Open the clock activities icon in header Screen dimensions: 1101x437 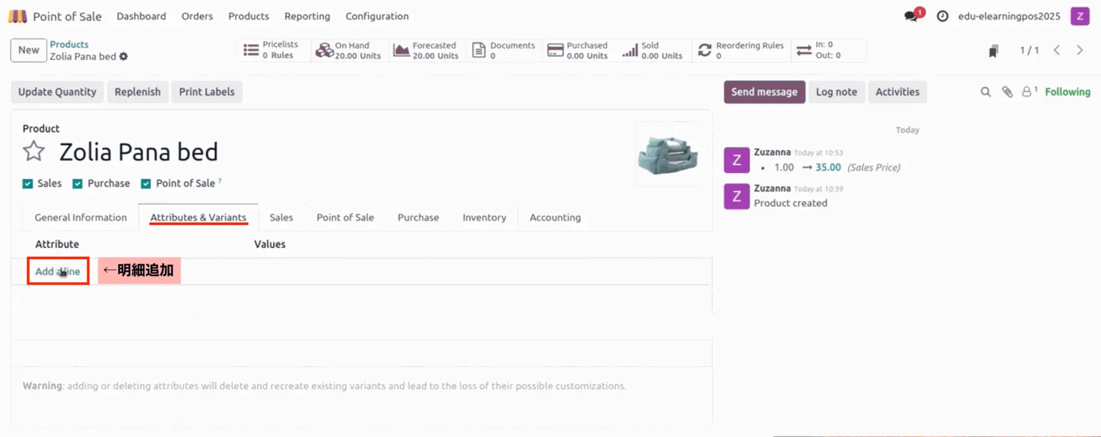coord(942,16)
